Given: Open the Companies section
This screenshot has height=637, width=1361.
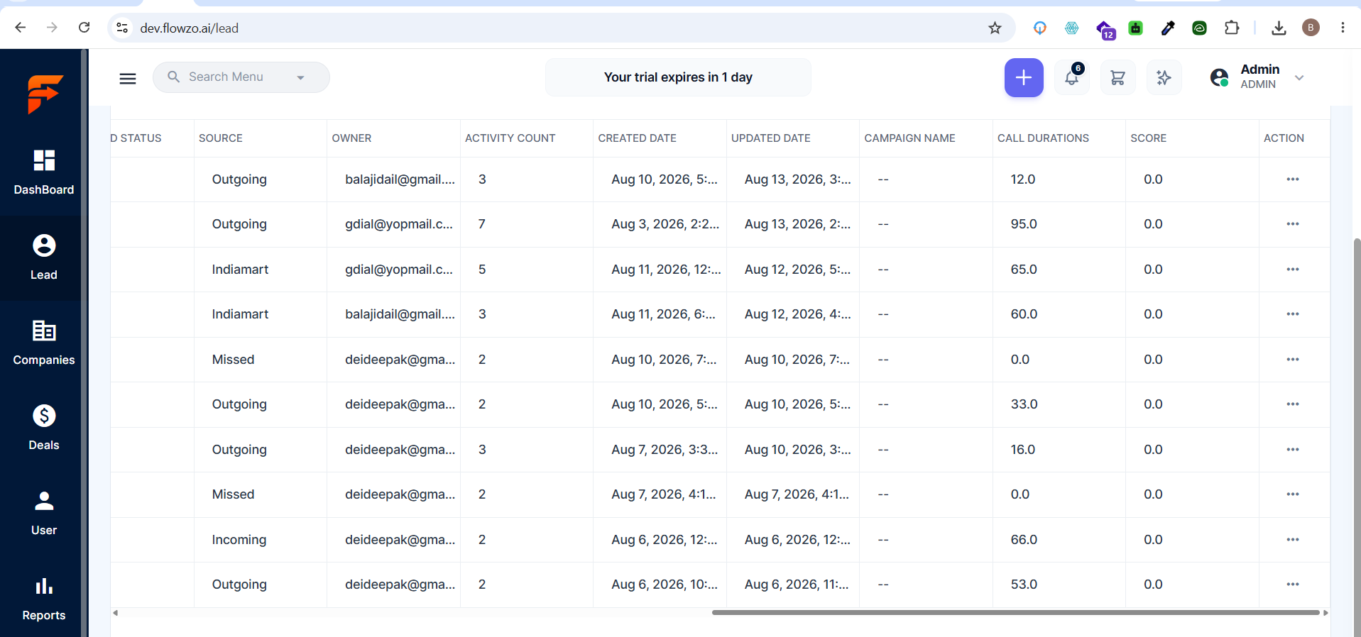Looking at the screenshot, I should click(x=44, y=343).
